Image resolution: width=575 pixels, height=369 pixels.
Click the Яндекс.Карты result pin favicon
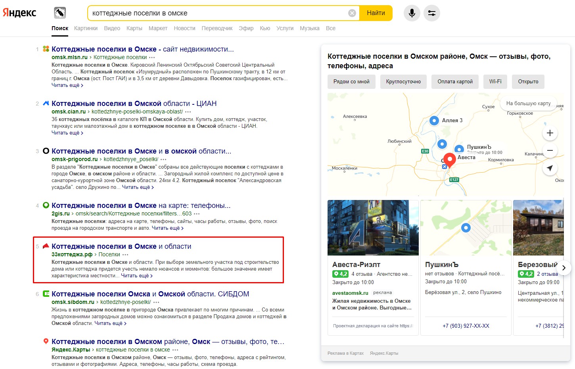(46, 341)
